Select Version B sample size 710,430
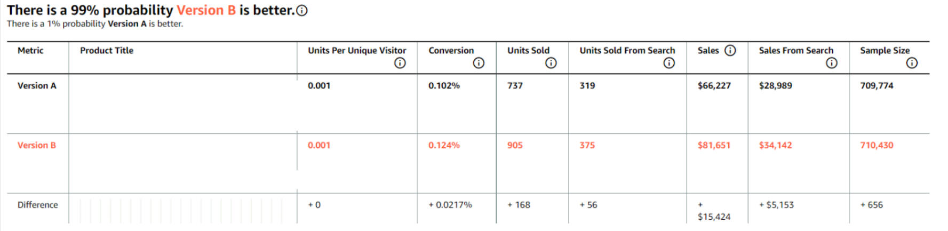The height and width of the screenshot is (231, 948). pos(877,145)
